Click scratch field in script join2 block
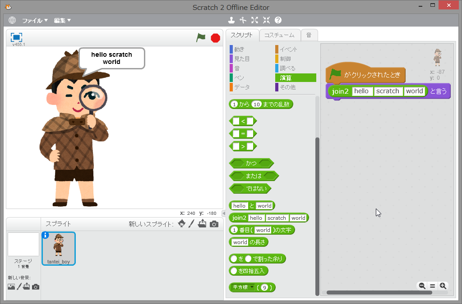This screenshot has height=304, width=462. click(x=388, y=91)
